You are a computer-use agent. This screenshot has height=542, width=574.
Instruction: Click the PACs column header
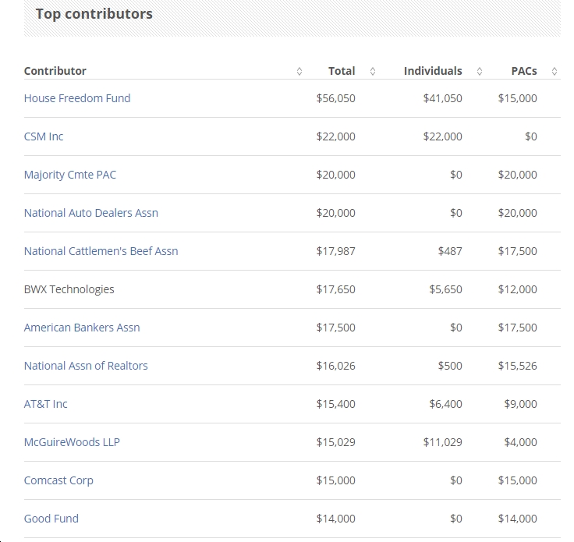click(524, 71)
